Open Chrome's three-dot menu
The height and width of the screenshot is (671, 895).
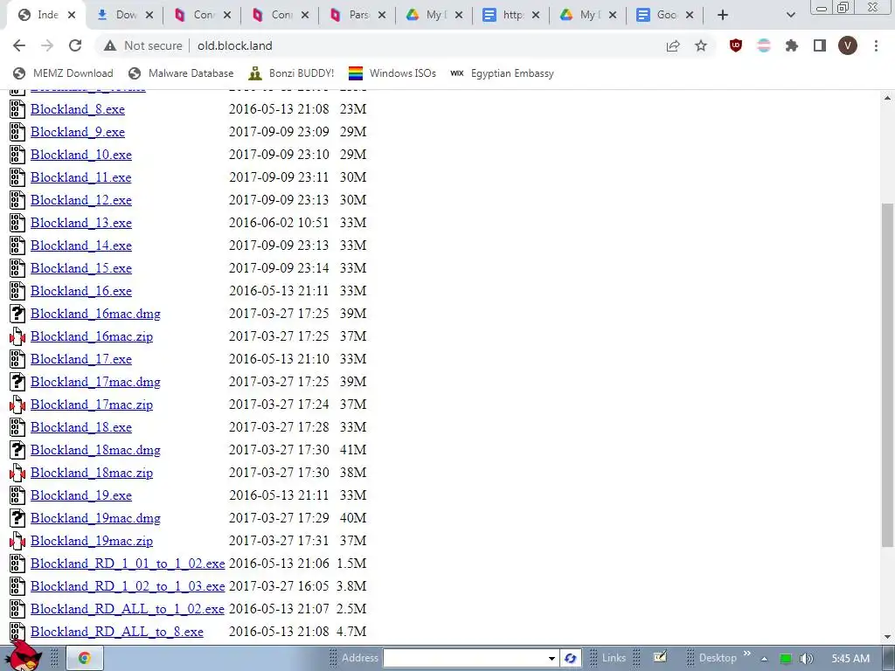[x=876, y=45]
